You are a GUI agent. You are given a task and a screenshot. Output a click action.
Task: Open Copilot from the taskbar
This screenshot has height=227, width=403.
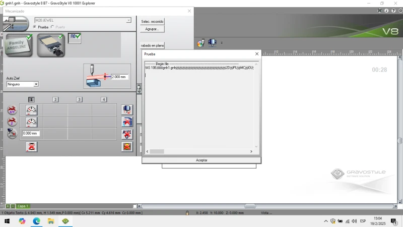[x=22, y=221]
